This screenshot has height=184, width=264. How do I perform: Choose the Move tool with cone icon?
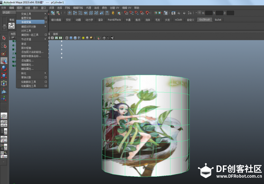[x=4, y=61]
